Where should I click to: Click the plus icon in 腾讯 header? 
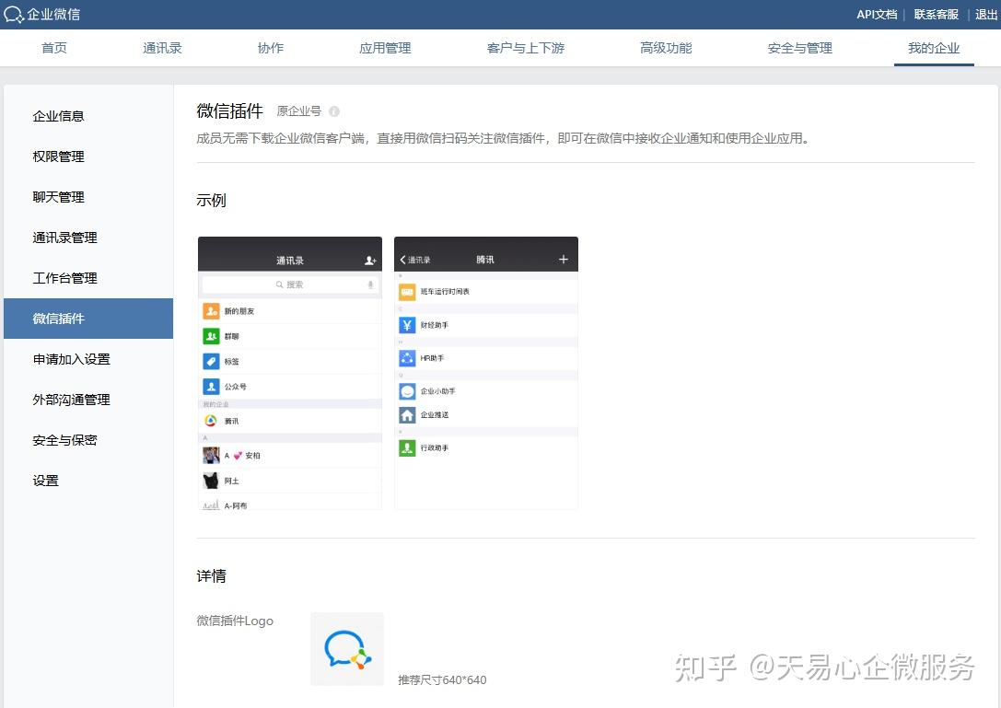coord(563,260)
